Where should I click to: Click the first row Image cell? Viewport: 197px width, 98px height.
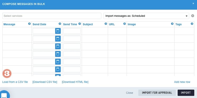coord(150,31)
